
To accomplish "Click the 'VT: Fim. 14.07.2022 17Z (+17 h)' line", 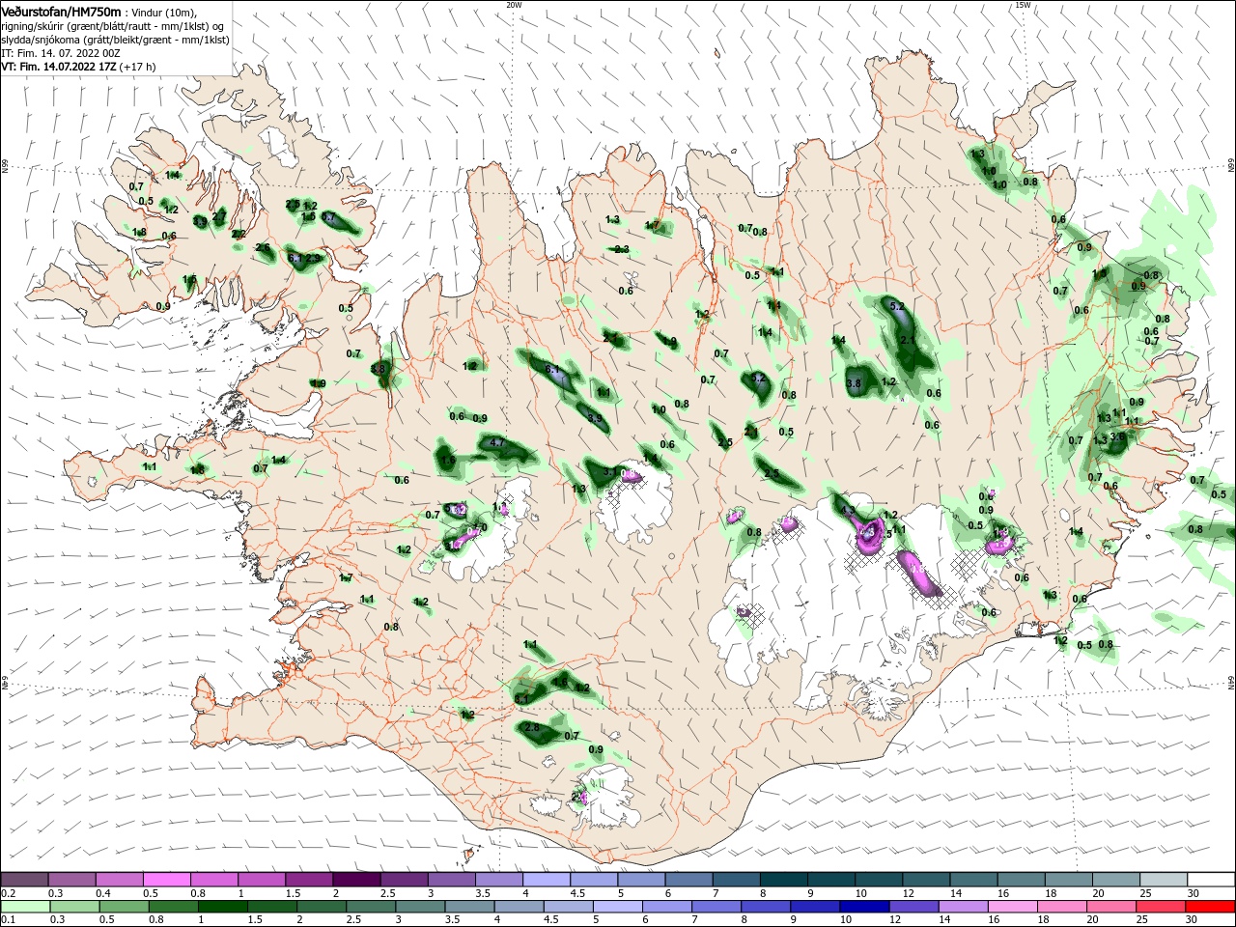I will 78,68.
